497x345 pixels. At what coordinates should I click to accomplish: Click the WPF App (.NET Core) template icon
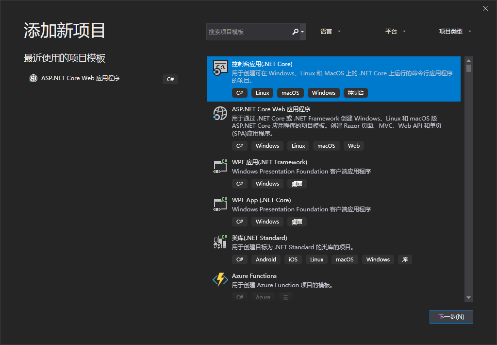[x=220, y=204]
